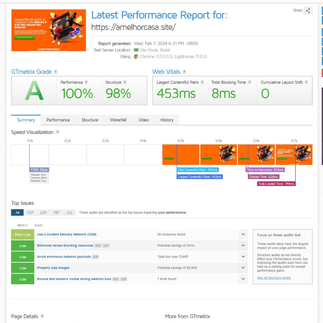This screenshot has height=323, width=323.
Task: Expand Avoid enormous network payloads row
Action: 243,257
